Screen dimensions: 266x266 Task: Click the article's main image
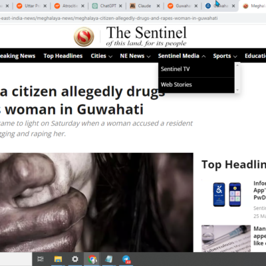pos(96,202)
